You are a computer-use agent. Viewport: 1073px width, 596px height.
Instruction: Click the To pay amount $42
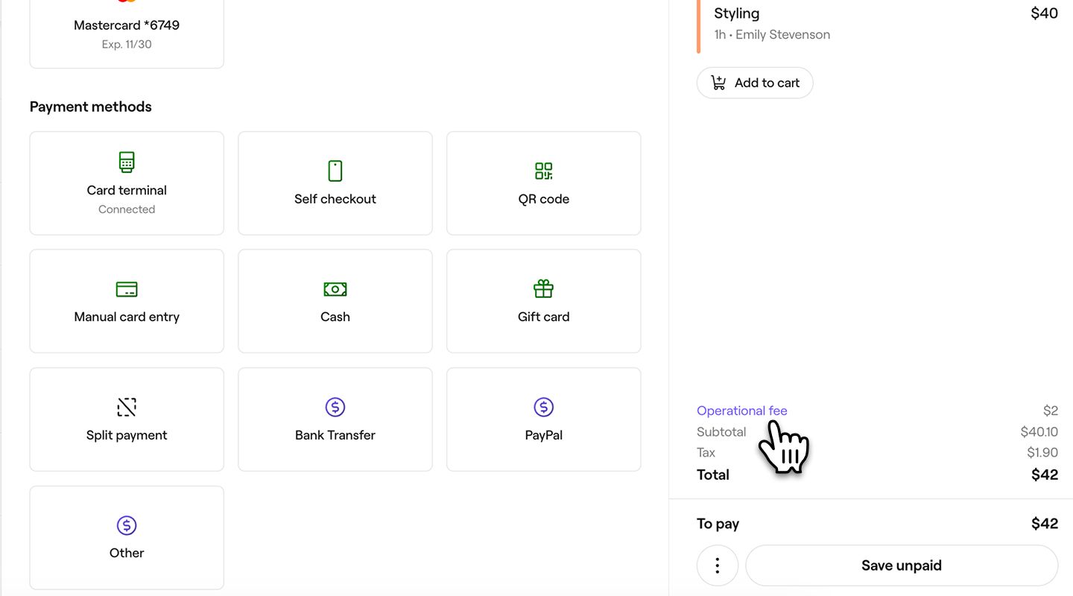(1044, 524)
